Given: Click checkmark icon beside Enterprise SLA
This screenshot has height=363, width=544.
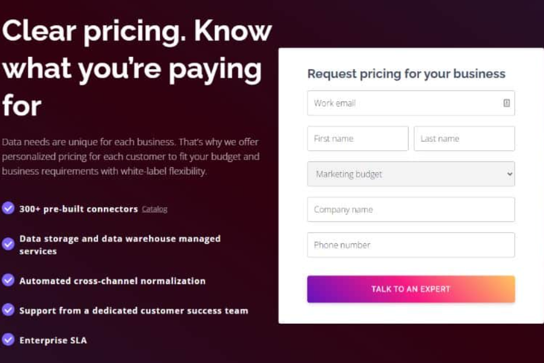Looking at the screenshot, I should 8,340.
